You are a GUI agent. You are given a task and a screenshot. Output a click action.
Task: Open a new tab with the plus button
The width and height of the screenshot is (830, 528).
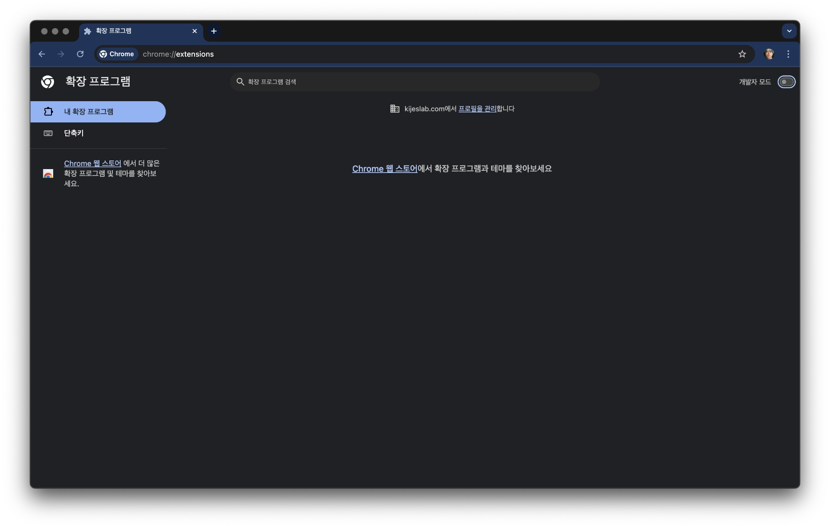tap(214, 31)
